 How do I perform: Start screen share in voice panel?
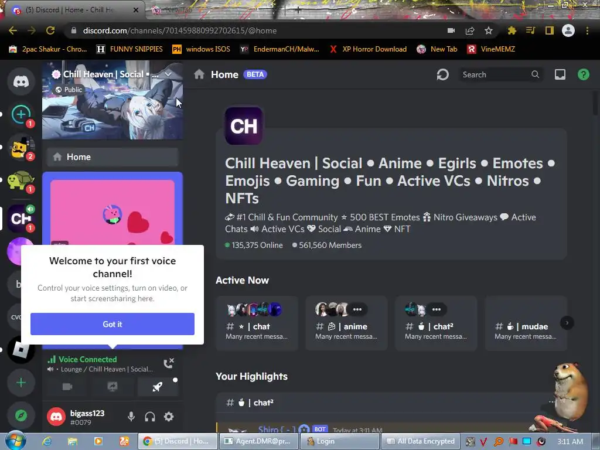(x=112, y=387)
